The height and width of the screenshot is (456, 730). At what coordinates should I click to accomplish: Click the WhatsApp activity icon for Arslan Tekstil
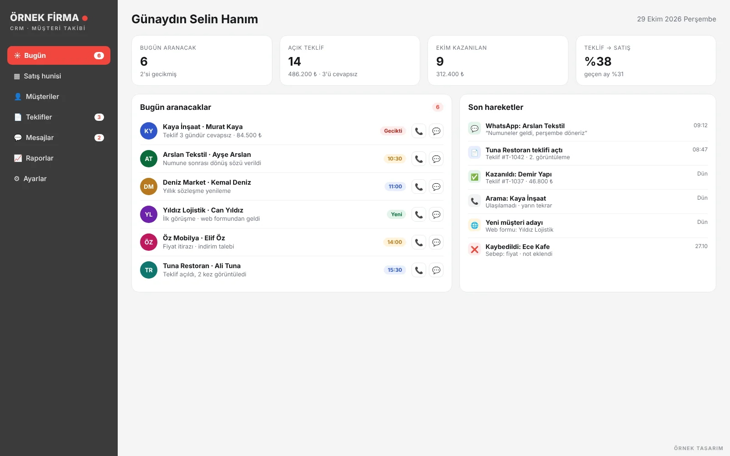[x=474, y=129]
